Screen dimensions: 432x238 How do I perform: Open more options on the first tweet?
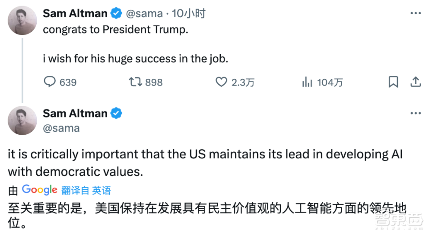(x=415, y=14)
